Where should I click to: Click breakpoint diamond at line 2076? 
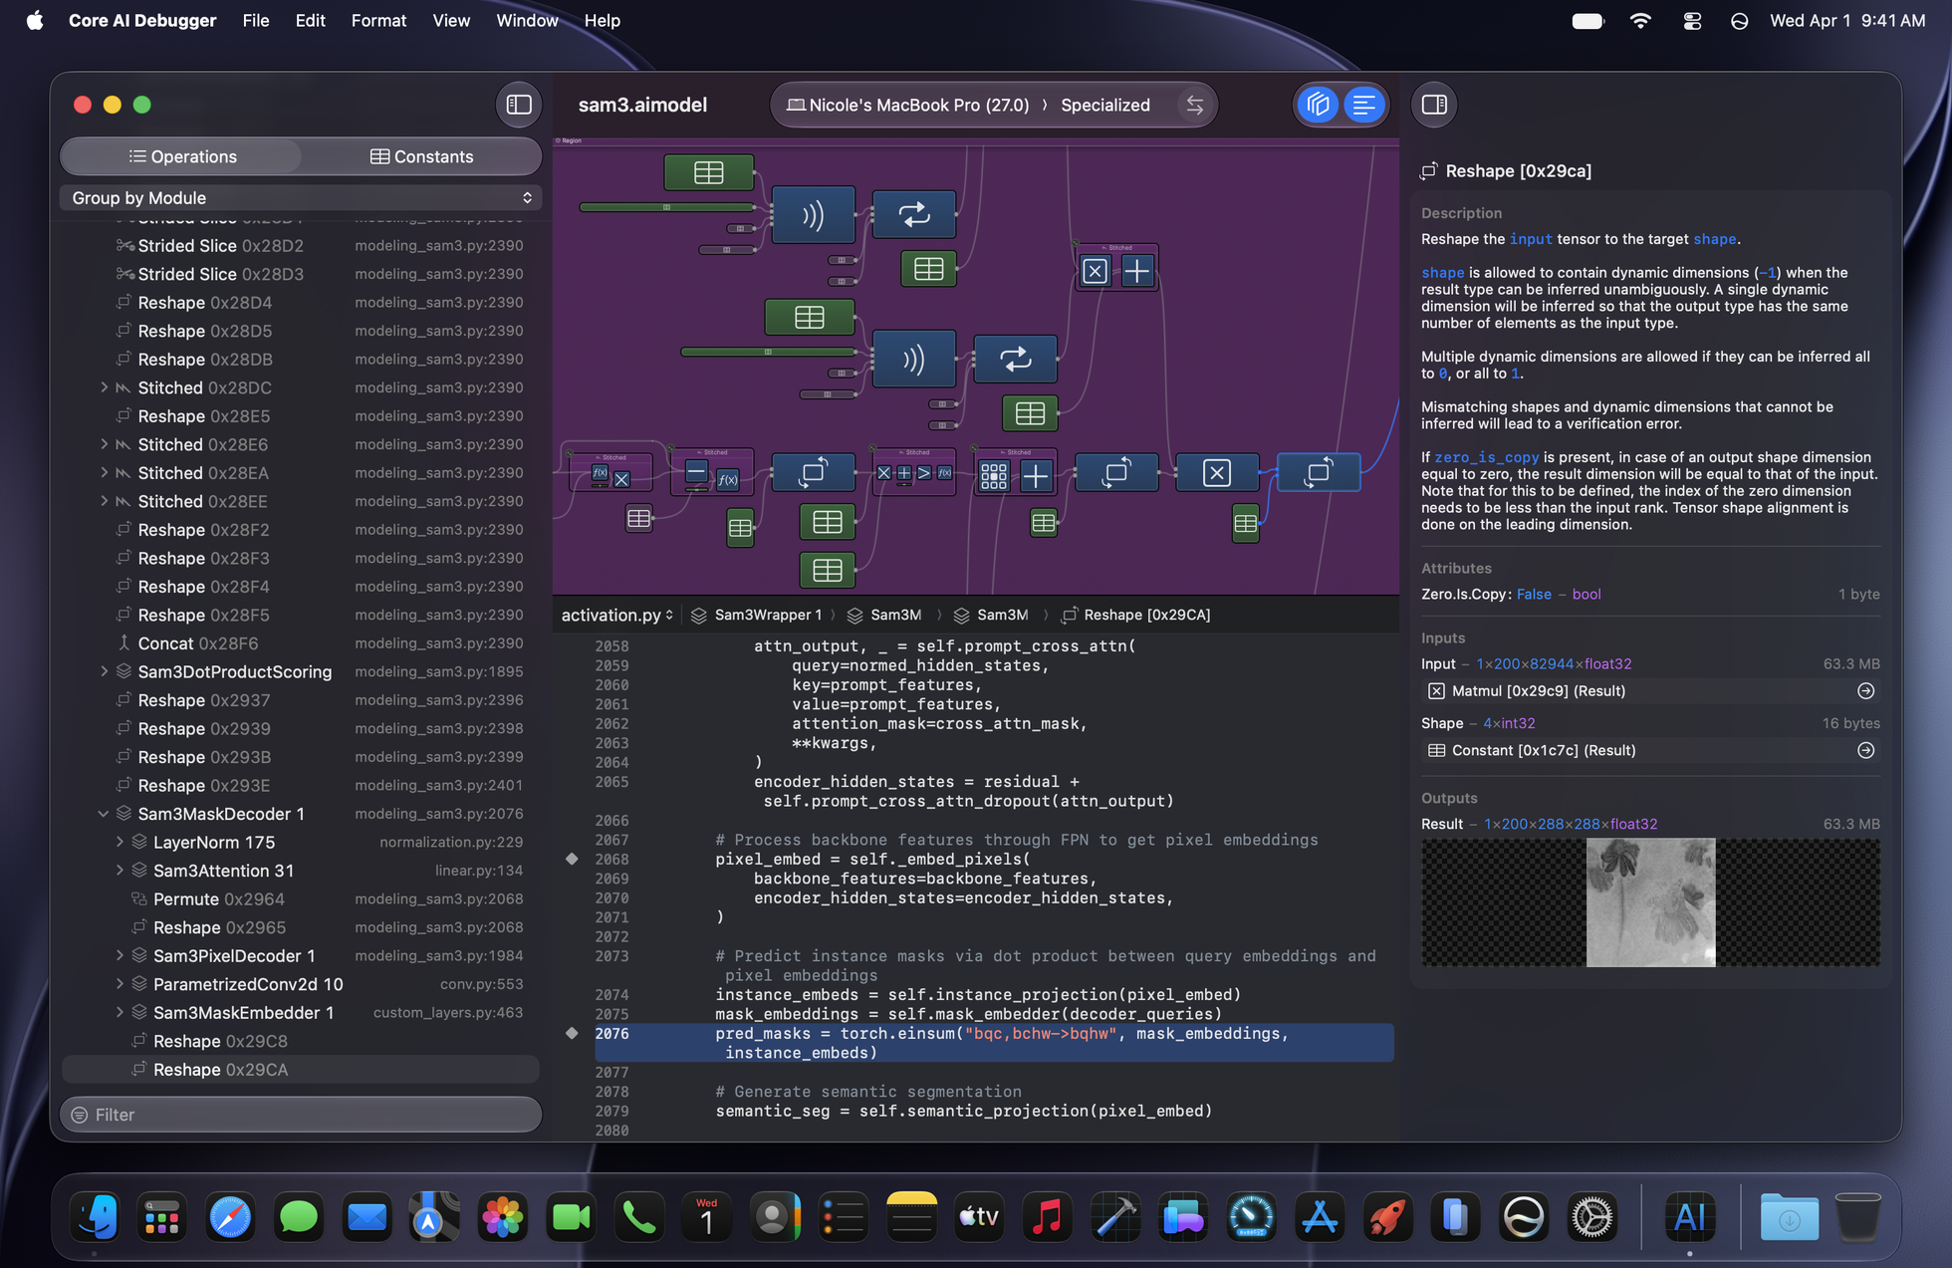coord(572,1033)
